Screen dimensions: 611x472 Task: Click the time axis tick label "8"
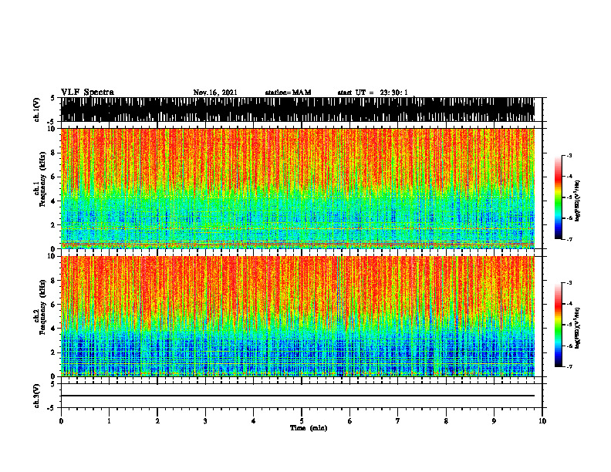(x=446, y=420)
